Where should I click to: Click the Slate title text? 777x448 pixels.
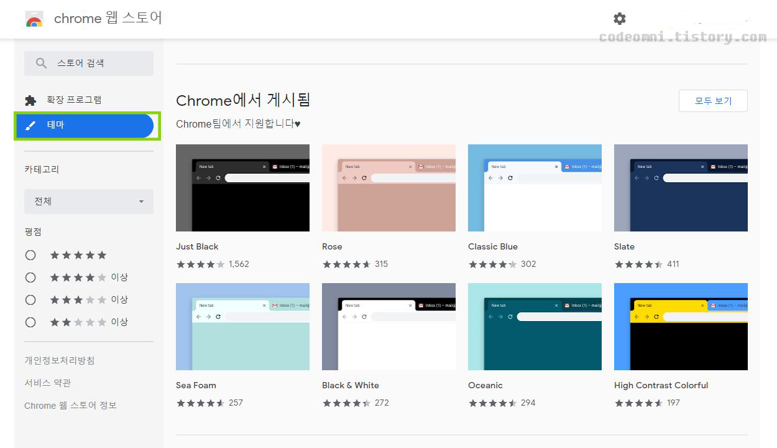click(x=624, y=246)
